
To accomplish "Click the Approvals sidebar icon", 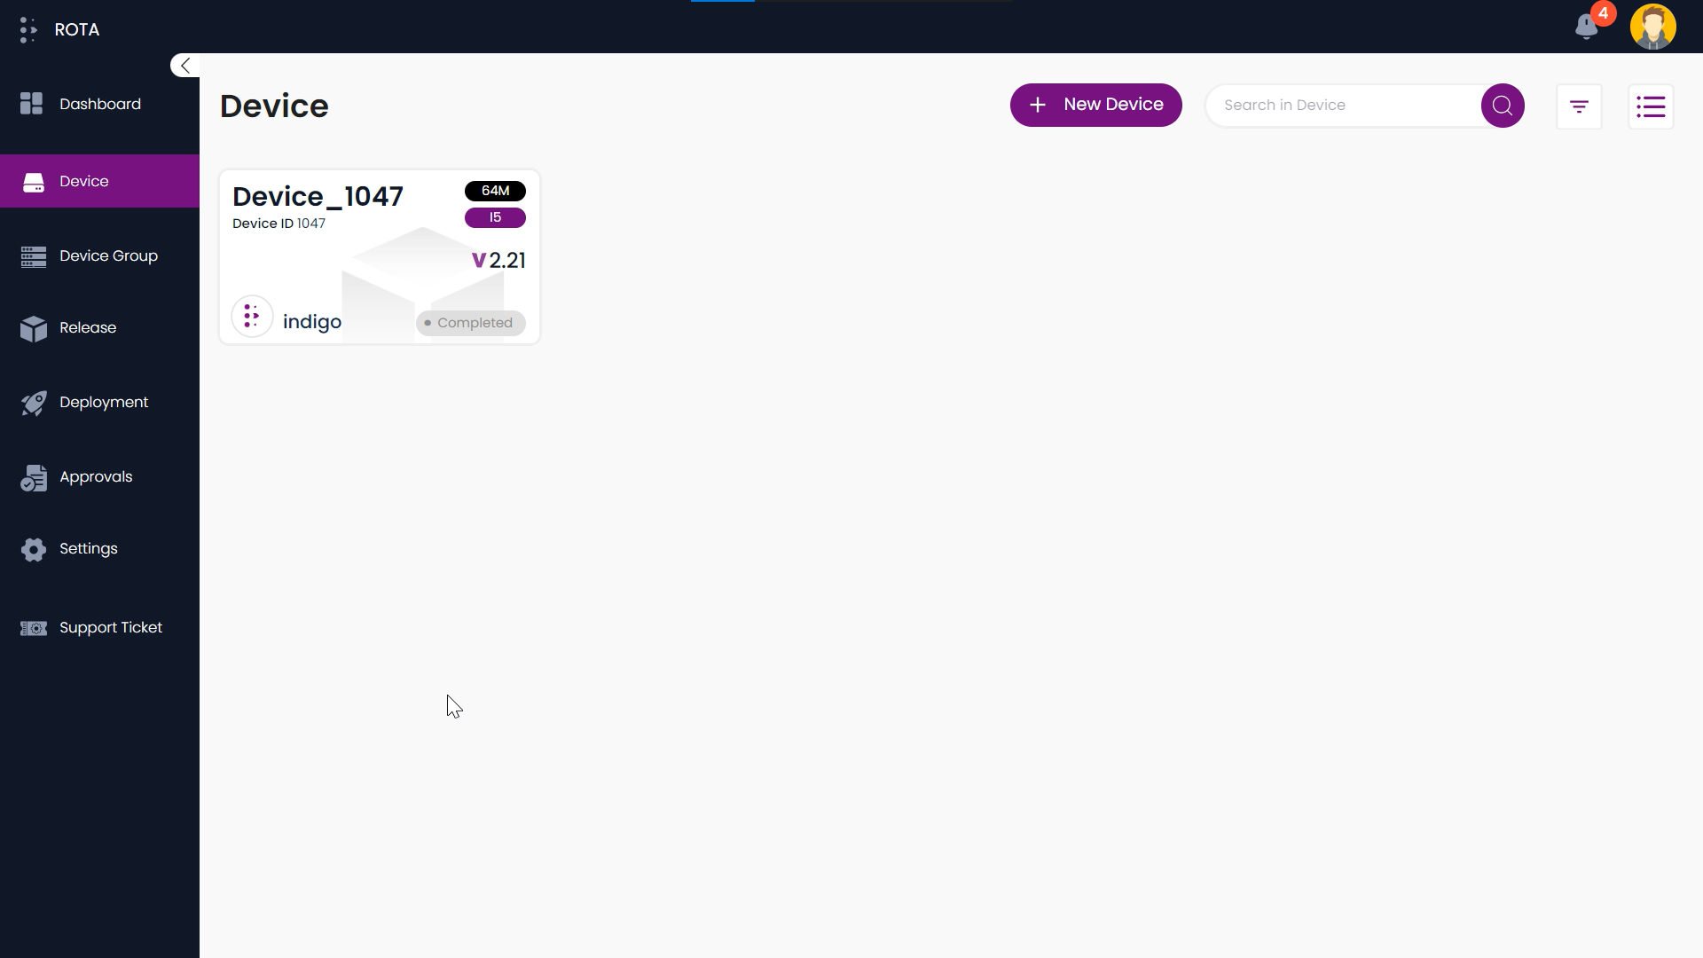I will 32,476.
